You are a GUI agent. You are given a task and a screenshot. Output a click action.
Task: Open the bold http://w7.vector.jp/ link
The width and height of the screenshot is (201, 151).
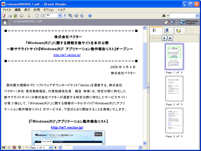(x=67, y=127)
